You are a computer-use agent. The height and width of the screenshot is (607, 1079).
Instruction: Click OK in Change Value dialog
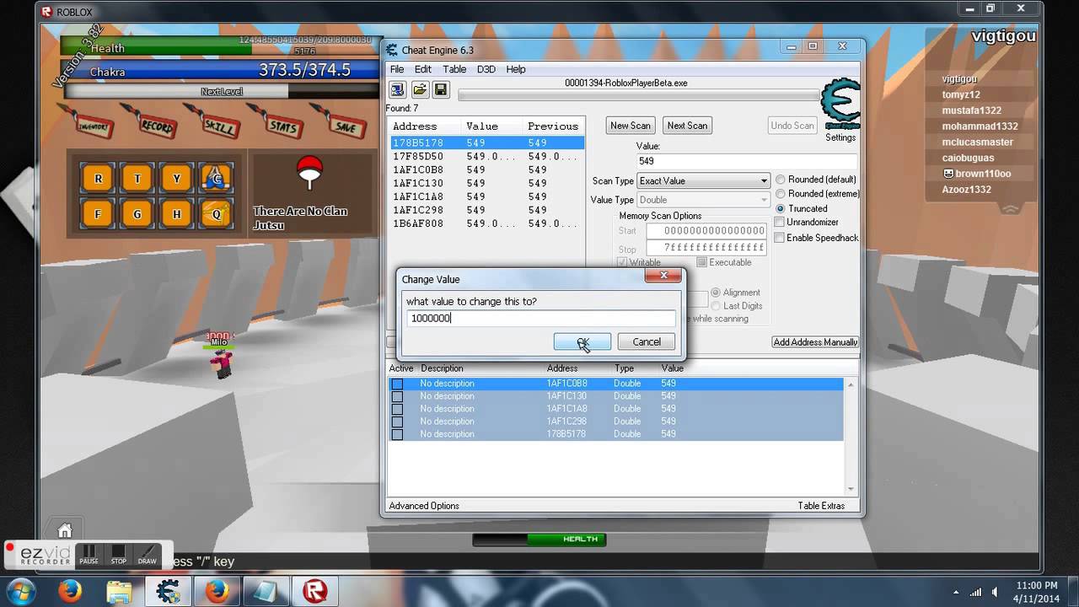(x=582, y=341)
